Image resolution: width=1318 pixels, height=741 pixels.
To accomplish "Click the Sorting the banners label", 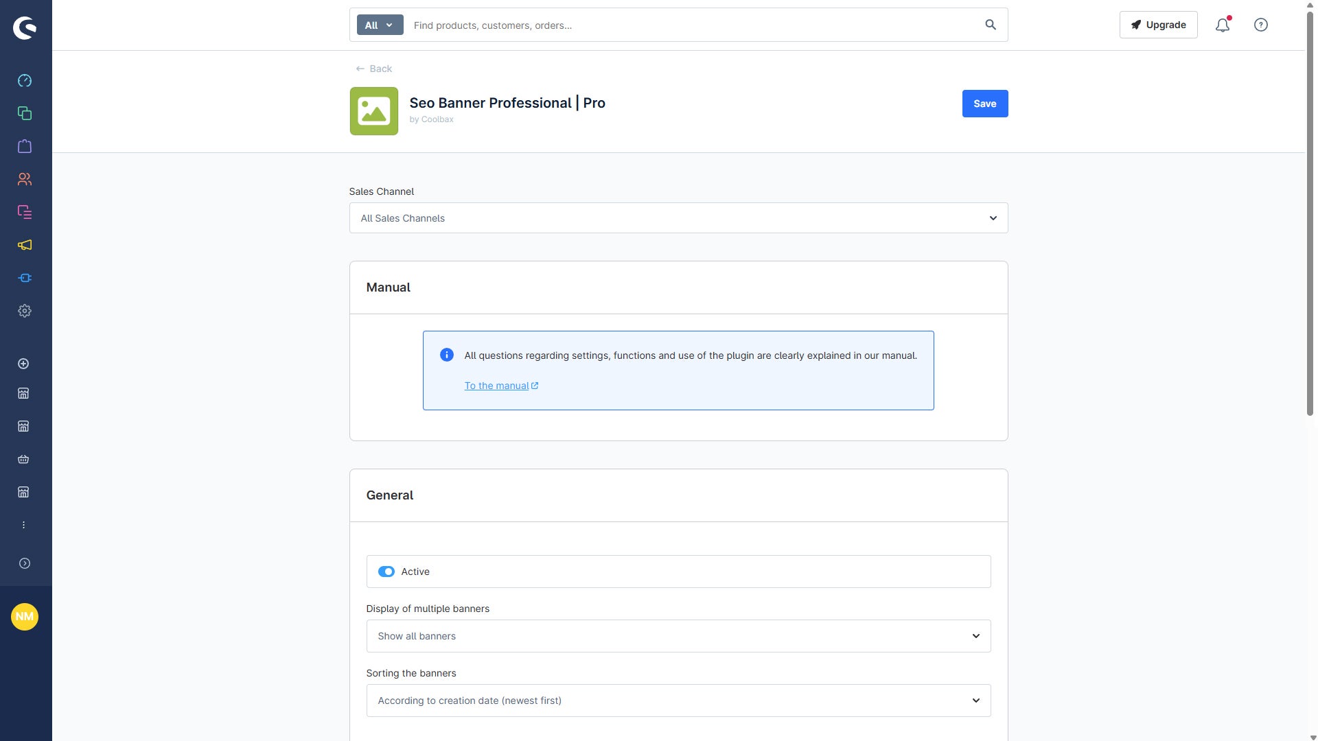I will tap(411, 673).
